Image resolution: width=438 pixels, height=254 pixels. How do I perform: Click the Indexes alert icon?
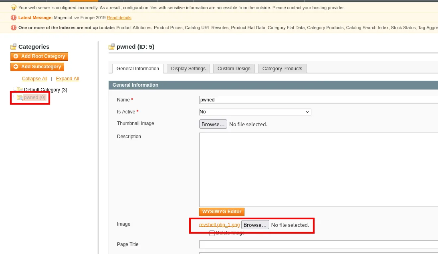click(x=13, y=28)
